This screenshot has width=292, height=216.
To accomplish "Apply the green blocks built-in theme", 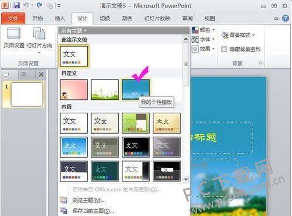I will click(136, 123).
